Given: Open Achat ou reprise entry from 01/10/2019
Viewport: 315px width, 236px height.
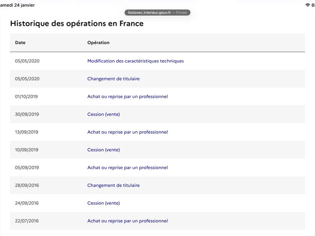Looking at the screenshot, I should [x=128, y=96].
